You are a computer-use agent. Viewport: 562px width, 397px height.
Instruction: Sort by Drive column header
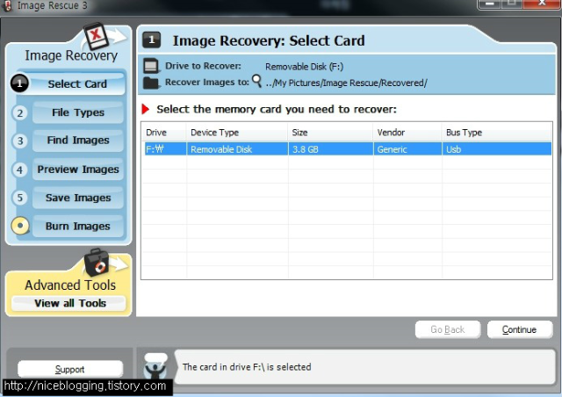click(164, 133)
